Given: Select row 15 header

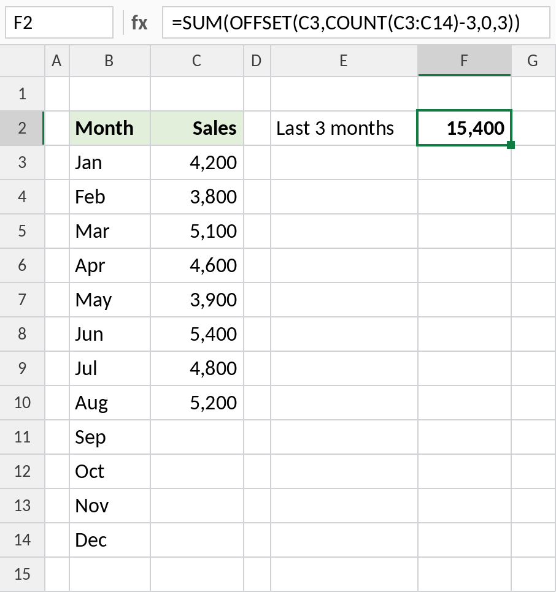Looking at the screenshot, I should (x=22, y=575).
